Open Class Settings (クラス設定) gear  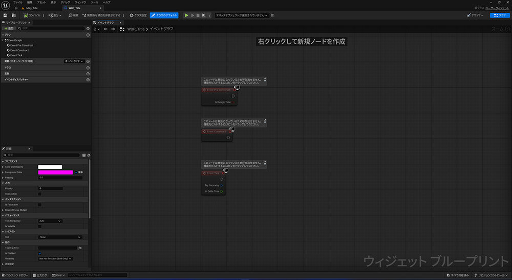point(138,15)
